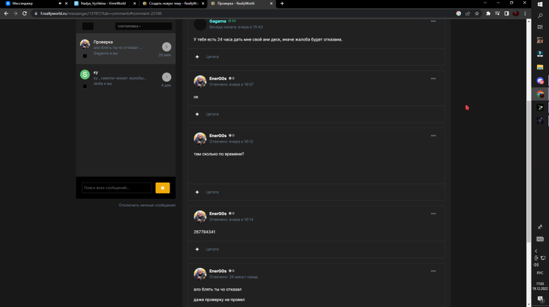Open the Extensions puzzle icon
Image resolution: width=549 pixels, height=307 pixels.
tap(488, 13)
